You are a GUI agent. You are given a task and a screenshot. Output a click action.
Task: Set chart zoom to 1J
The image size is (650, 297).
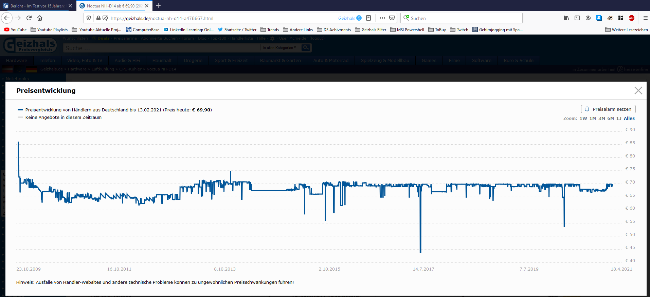pyautogui.click(x=619, y=119)
